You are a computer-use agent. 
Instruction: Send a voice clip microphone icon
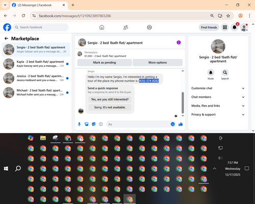(x=79, y=124)
